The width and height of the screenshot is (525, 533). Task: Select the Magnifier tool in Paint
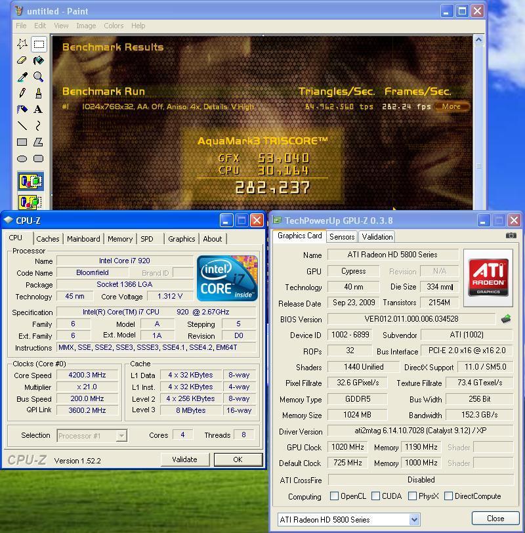pos(39,77)
